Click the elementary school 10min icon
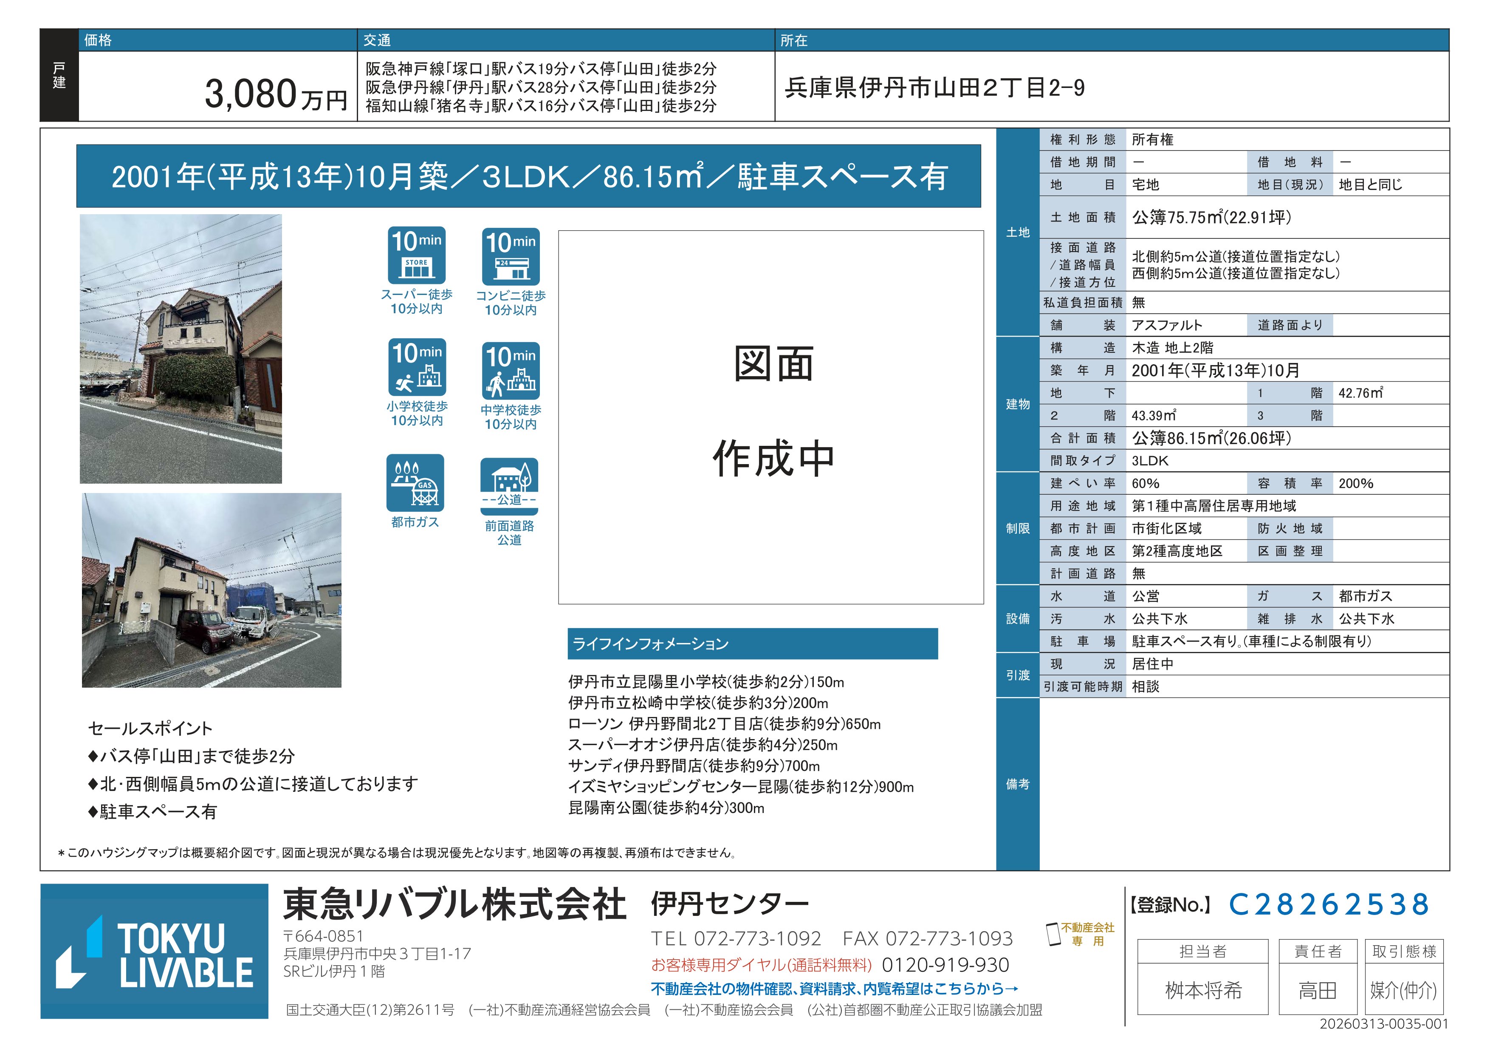Image resolution: width=1490 pixels, height=1054 pixels. point(417,367)
